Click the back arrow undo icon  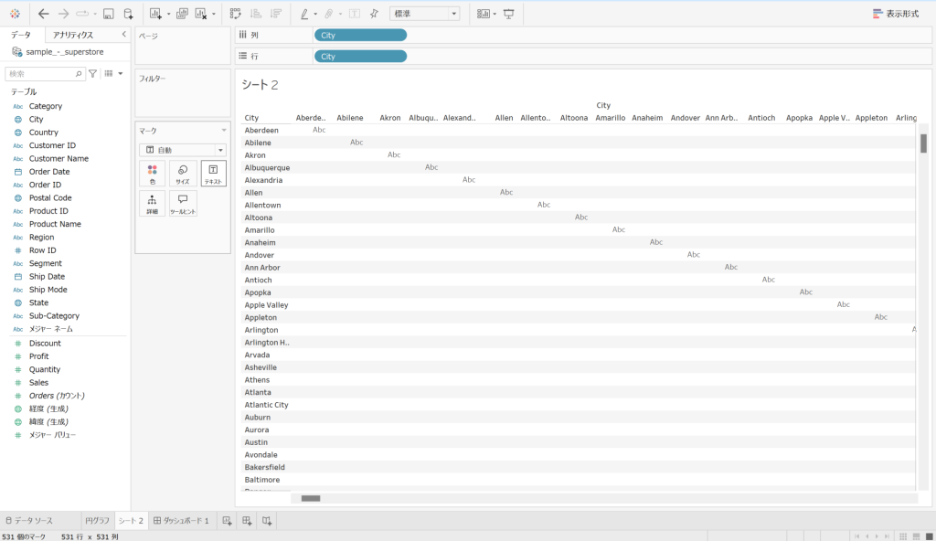pos(44,14)
